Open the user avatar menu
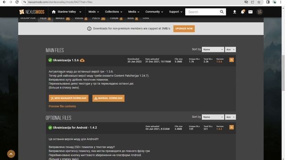Image resolution: width=285 pixels, height=160 pixels. pyautogui.click(x=260, y=12)
